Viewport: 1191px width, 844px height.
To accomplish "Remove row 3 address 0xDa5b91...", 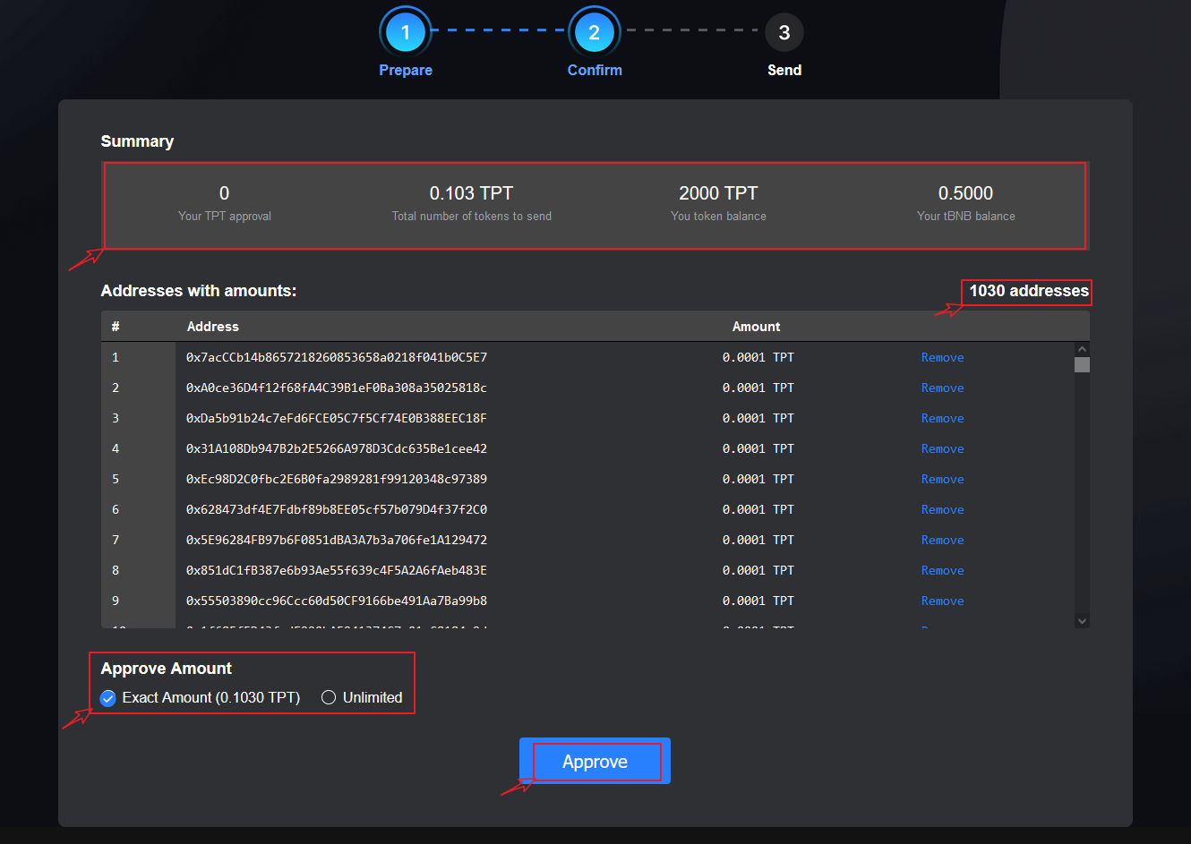I will point(942,418).
